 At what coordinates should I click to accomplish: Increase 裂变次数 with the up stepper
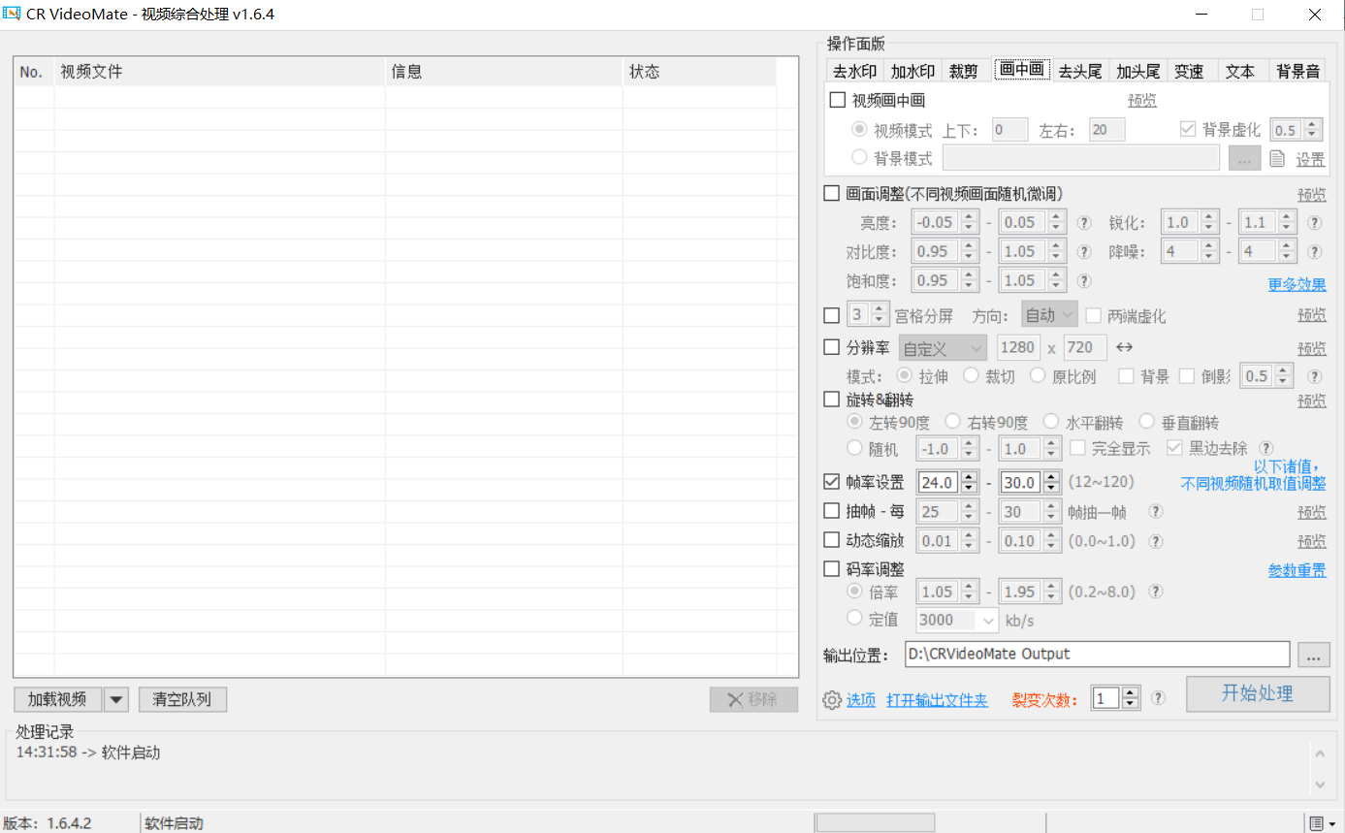[1130, 692]
